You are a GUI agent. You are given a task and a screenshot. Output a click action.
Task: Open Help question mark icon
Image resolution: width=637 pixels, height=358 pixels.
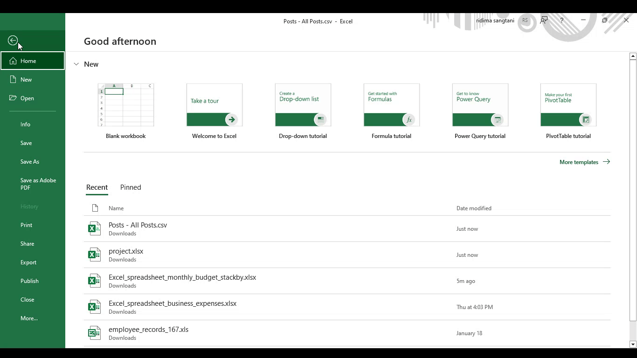click(562, 21)
